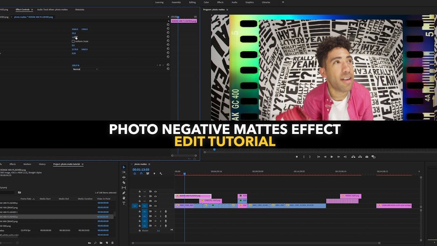Select the Selection arrow tool
Viewport: 437px width, 246px height.
[124, 167]
